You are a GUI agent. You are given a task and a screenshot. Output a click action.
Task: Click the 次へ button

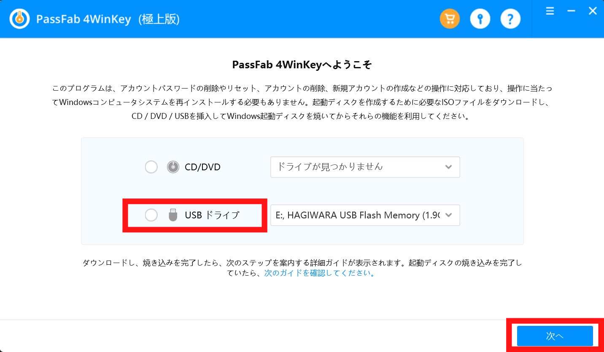pyautogui.click(x=555, y=336)
